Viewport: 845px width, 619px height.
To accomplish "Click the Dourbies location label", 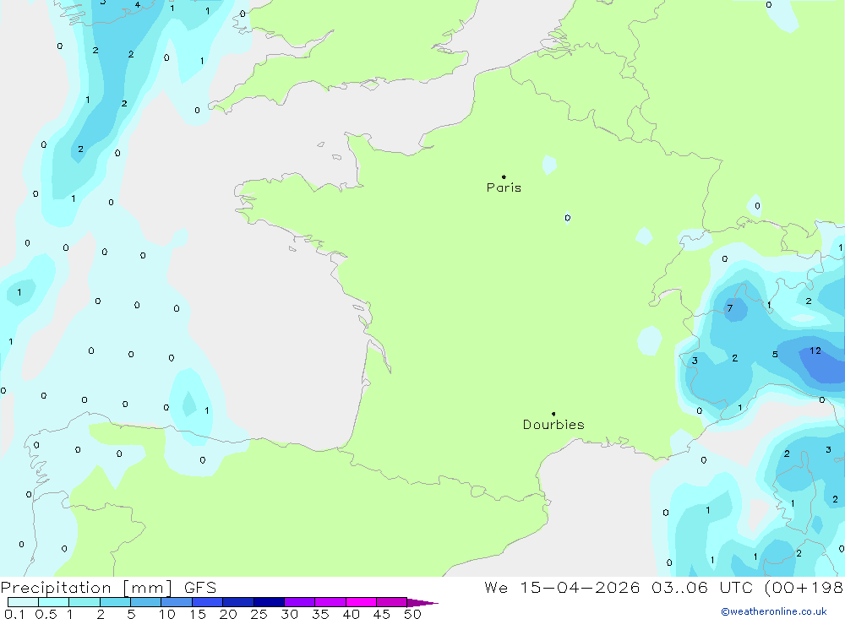I will pos(553,425).
